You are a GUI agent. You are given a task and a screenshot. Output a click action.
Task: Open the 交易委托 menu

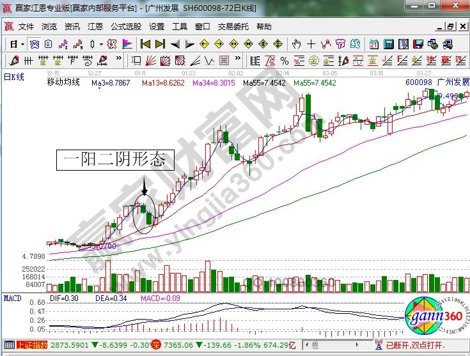point(233,27)
